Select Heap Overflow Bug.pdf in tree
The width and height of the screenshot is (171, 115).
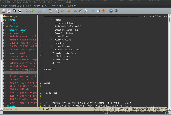pos(21,70)
